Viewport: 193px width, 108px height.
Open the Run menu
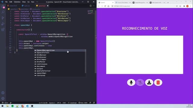[33, 2]
